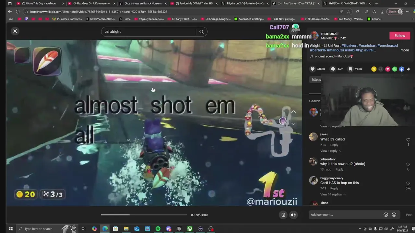The height and width of the screenshot is (233, 415).
Task: Show hidden system tray icons chevron
Action: 360,229
